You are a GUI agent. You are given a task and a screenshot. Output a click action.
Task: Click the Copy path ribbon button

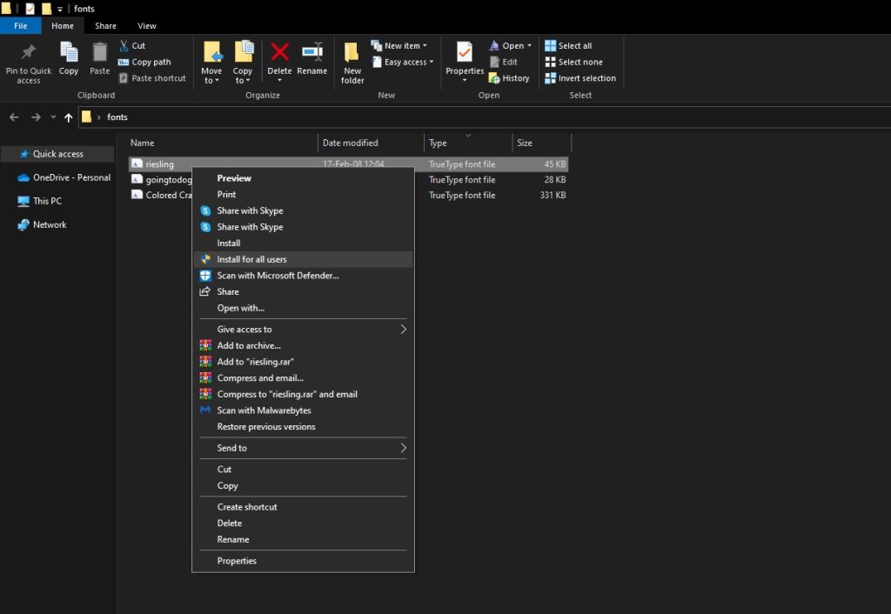144,62
